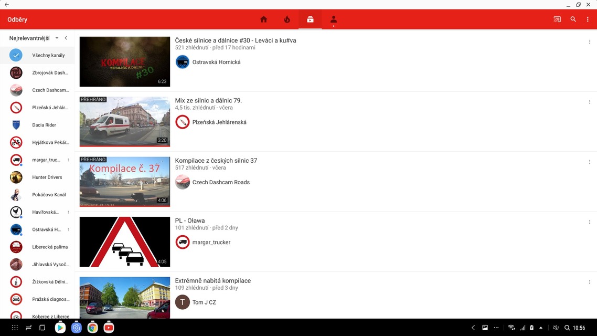Viewport: 597px width, 336px height.
Task: Select the Všechny kanály checkmark filter
Action: pos(16,55)
